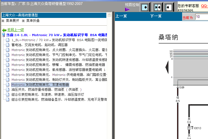Click the expand-right view control button
Image resolution: width=208 pixels, height=139 pixels.
(145, 7)
